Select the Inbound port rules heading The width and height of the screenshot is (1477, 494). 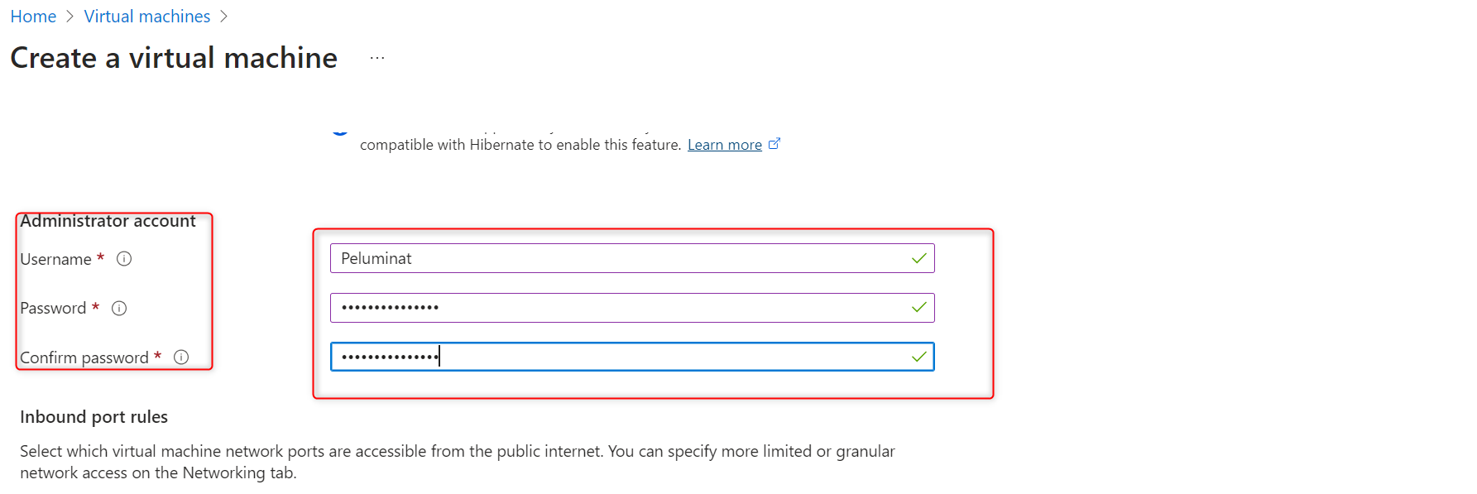pos(94,417)
